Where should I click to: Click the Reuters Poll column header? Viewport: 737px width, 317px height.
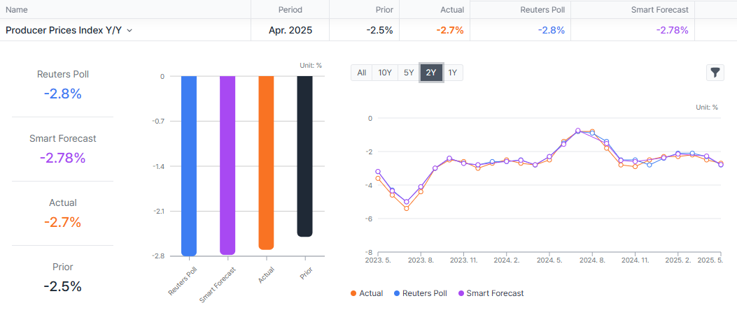542,10
